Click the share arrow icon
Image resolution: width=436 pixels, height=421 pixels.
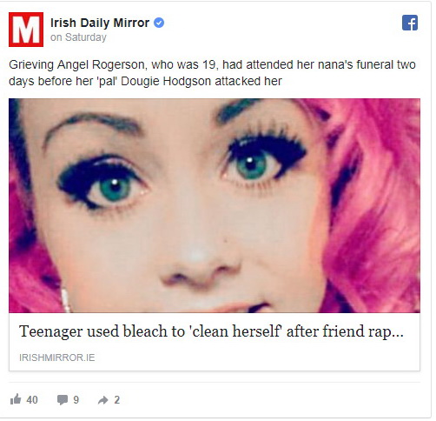[102, 400]
